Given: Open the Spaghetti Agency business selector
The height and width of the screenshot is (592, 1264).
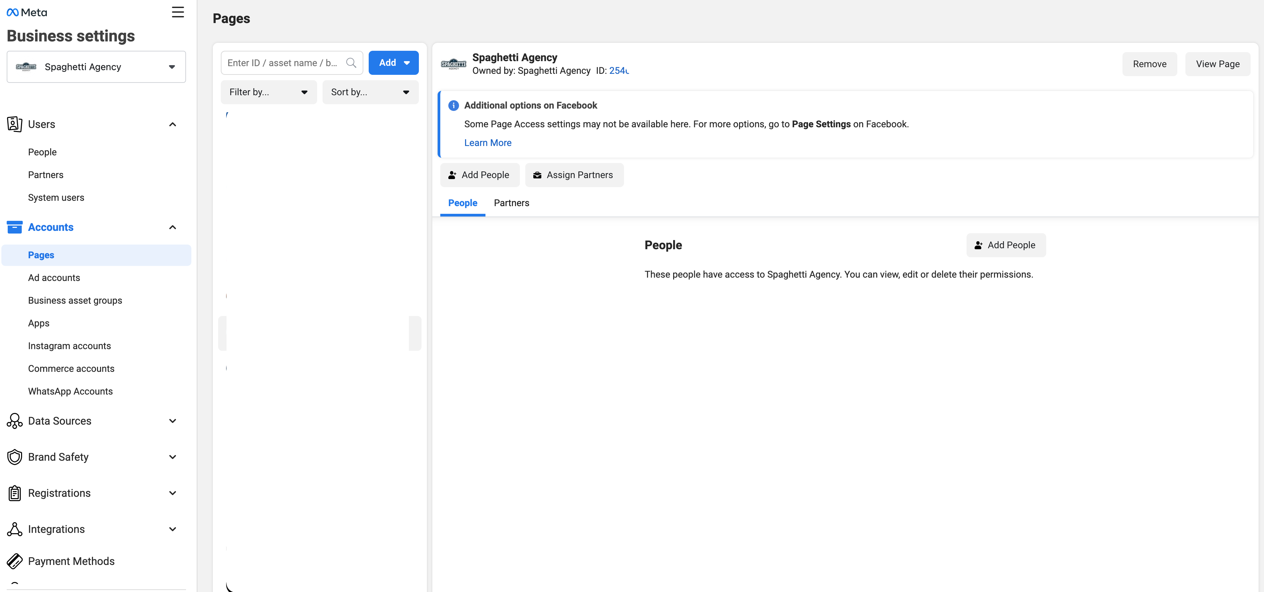Looking at the screenshot, I should tap(96, 67).
